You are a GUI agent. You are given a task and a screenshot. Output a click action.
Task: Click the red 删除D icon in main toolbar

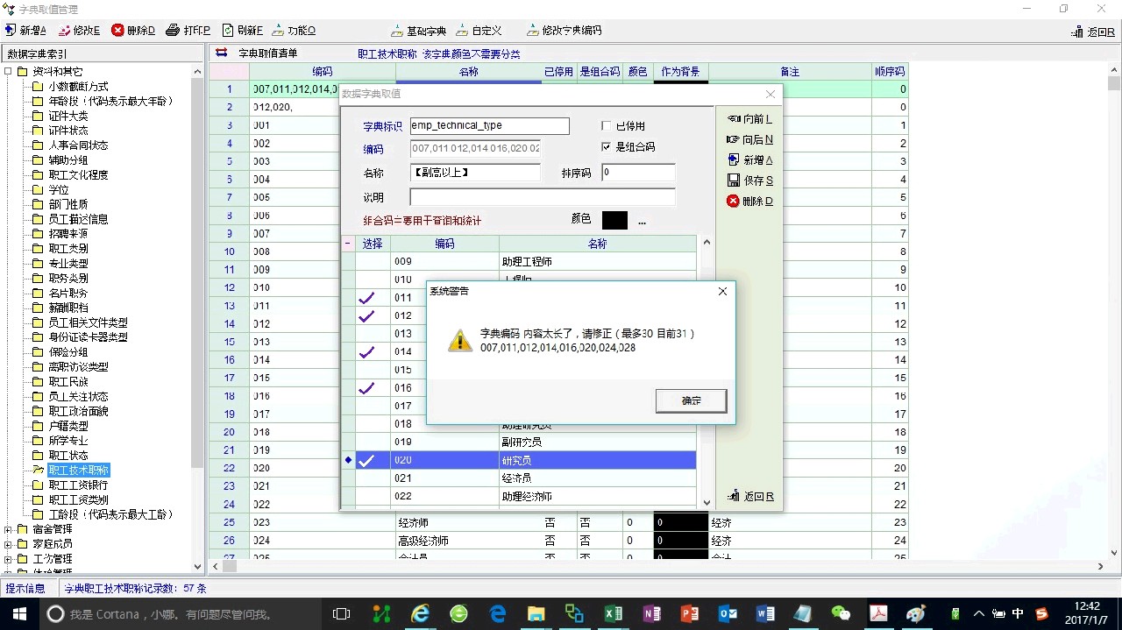tap(117, 30)
